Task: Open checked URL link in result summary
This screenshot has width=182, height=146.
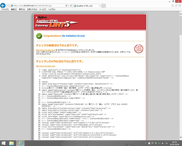Action: click(x=45, y=50)
